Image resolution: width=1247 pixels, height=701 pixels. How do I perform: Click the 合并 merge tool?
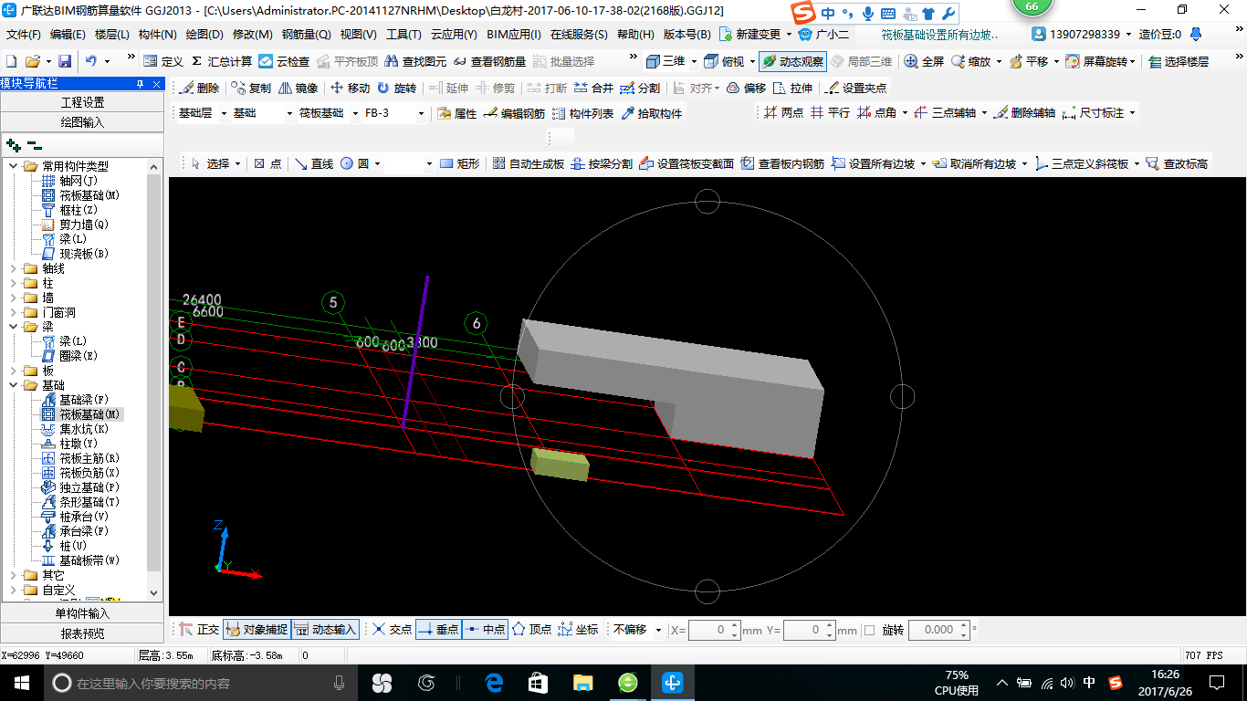click(593, 88)
